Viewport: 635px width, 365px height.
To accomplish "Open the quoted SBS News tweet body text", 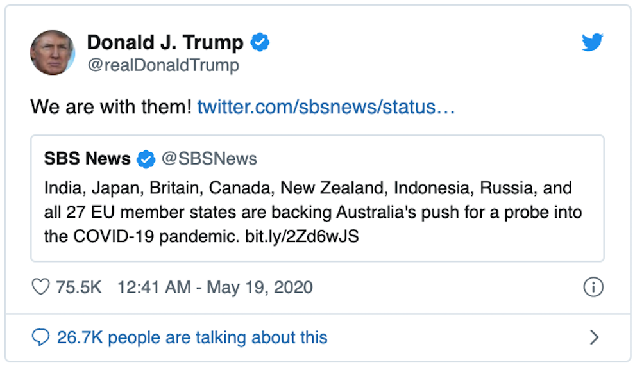I will [308, 212].
